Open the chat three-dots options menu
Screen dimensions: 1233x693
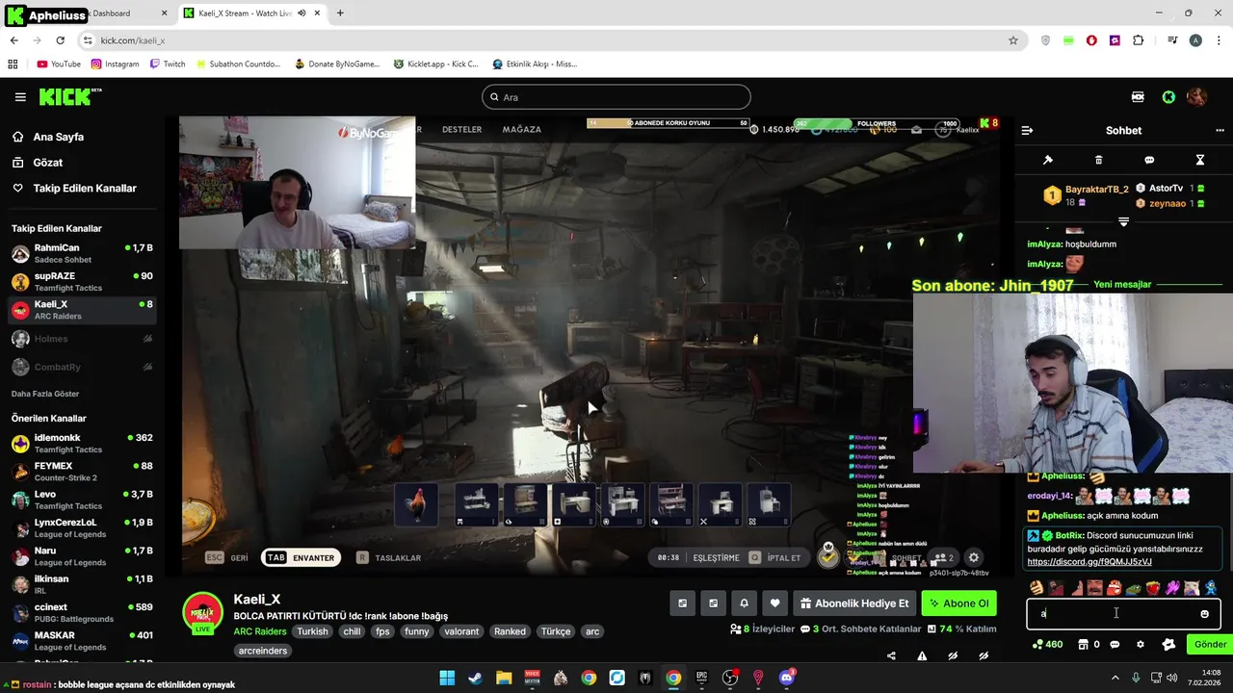(1220, 130)
